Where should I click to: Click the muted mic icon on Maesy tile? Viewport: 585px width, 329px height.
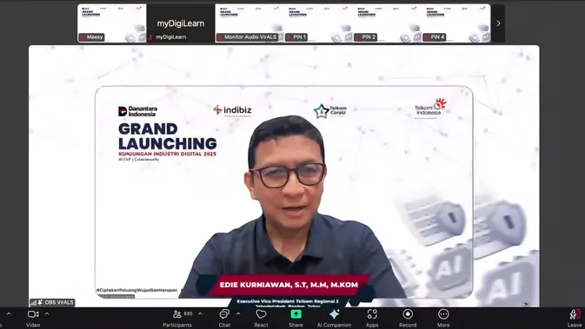(x=82, y=37)
